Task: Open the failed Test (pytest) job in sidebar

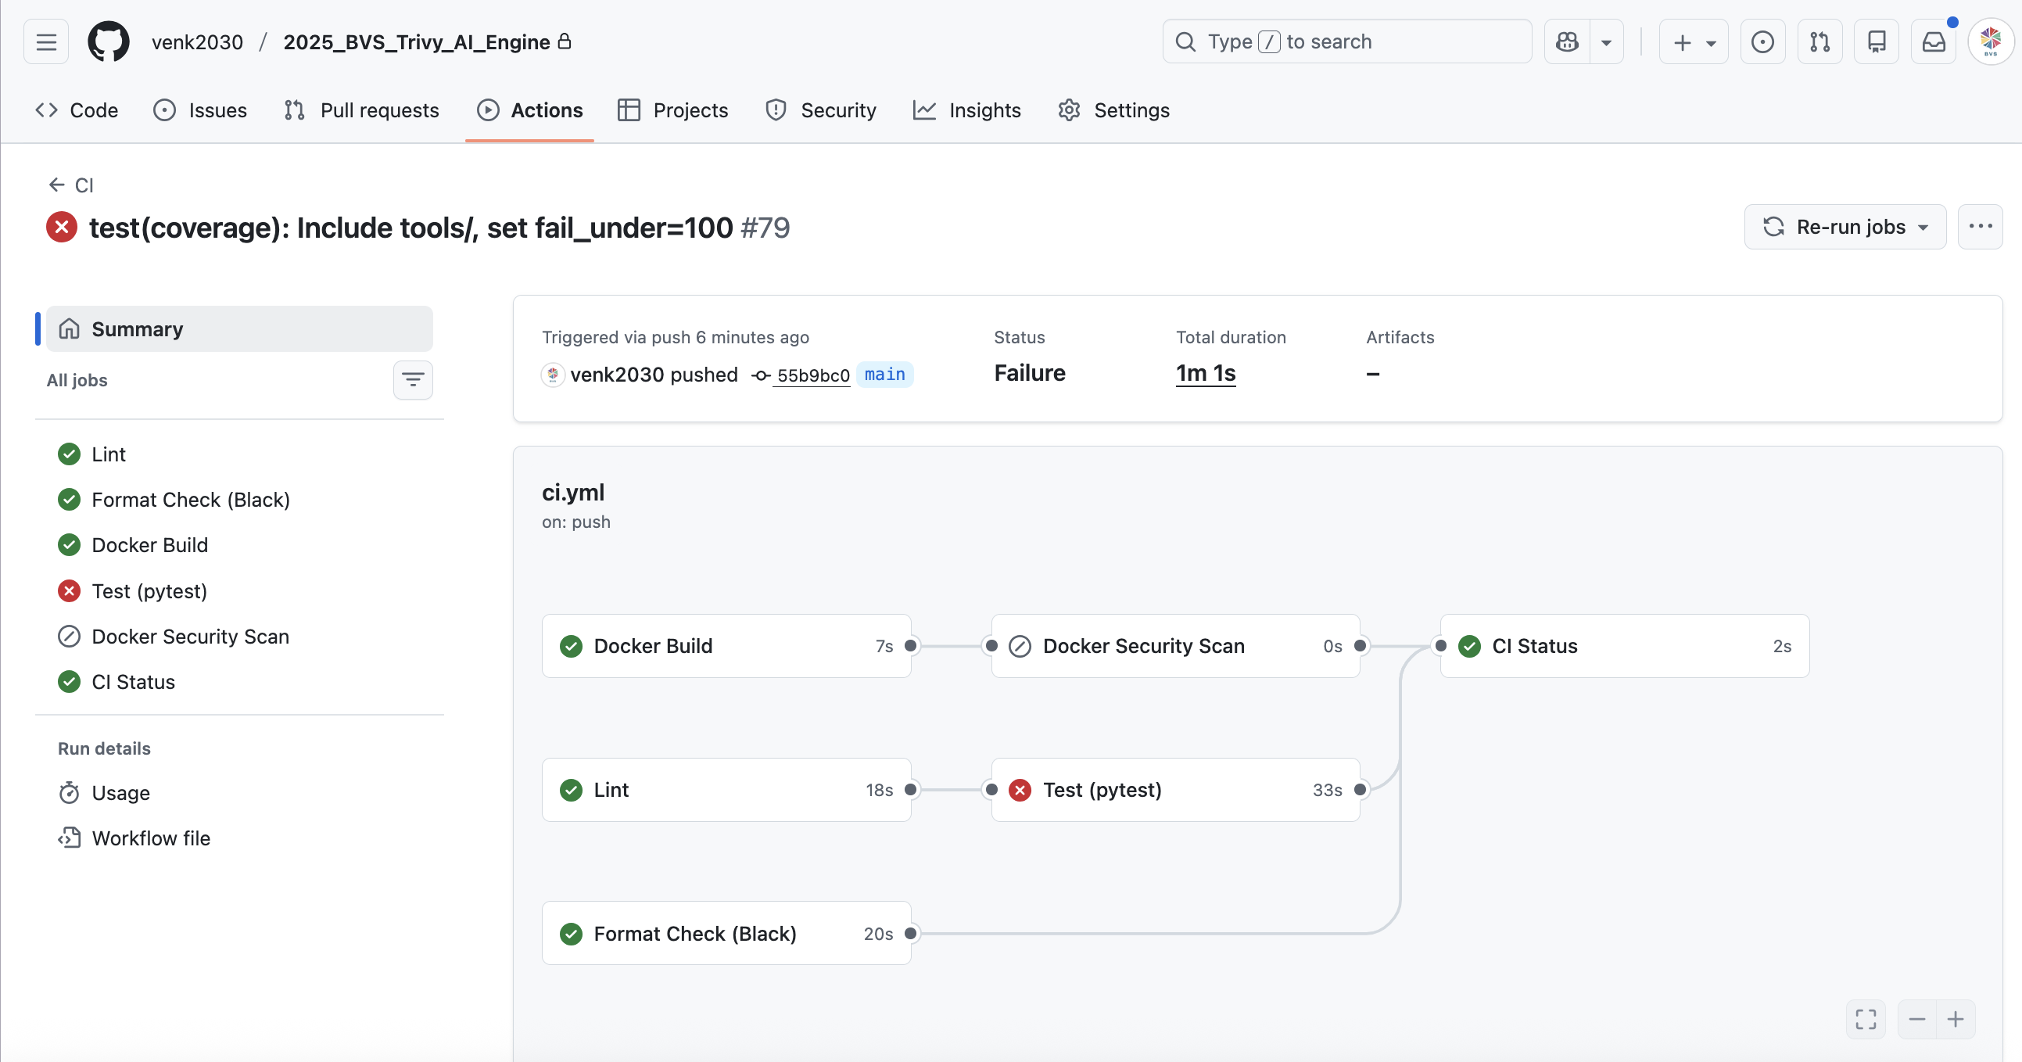Action: 149,591
